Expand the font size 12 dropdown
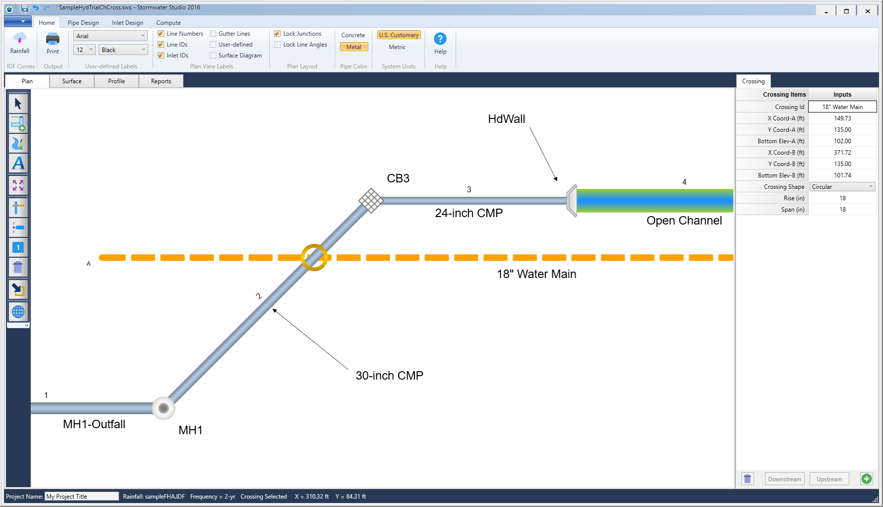Viewport: 883px width, 507px height. point(91,50)
